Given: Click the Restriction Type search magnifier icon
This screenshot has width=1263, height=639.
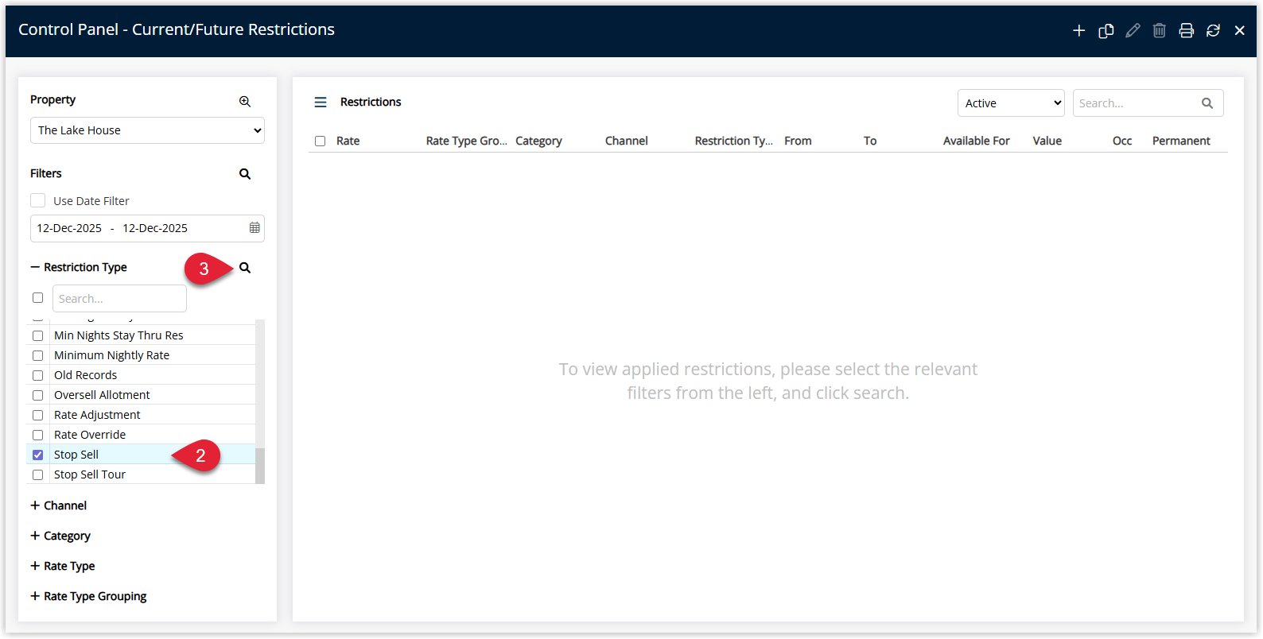Looking at the screenshot, I should tap(245, 268).
